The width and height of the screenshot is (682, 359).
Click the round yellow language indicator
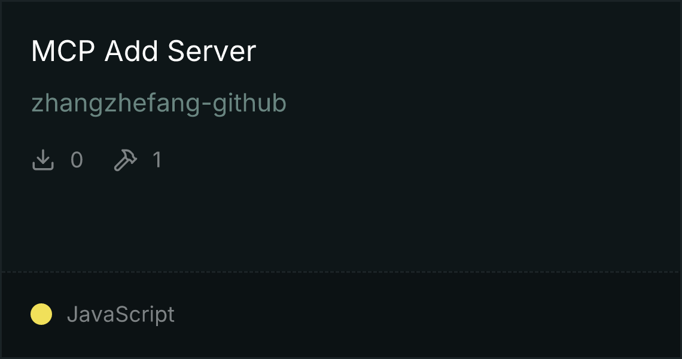41,314
